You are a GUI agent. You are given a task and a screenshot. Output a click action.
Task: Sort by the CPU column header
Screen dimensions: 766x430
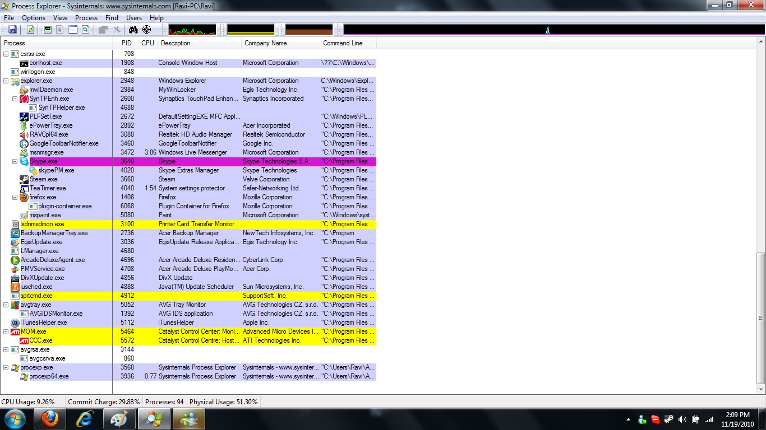click(147, 43)
